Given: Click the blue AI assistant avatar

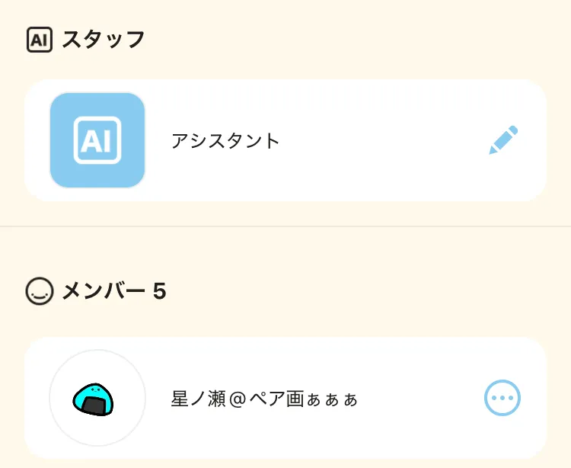Looking at the screenshot, I should (x=97, y=140).
